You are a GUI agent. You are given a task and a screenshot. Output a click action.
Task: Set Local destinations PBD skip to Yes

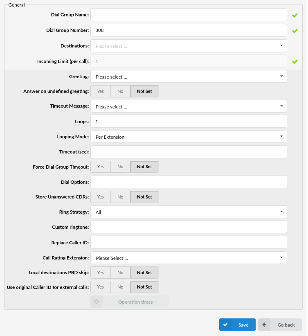click(x=101, y=273)
